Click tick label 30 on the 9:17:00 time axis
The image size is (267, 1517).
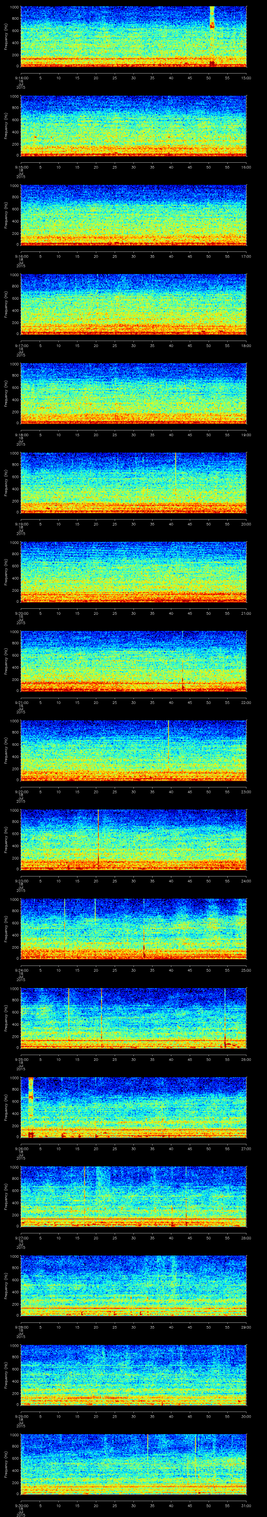(134, 345)
